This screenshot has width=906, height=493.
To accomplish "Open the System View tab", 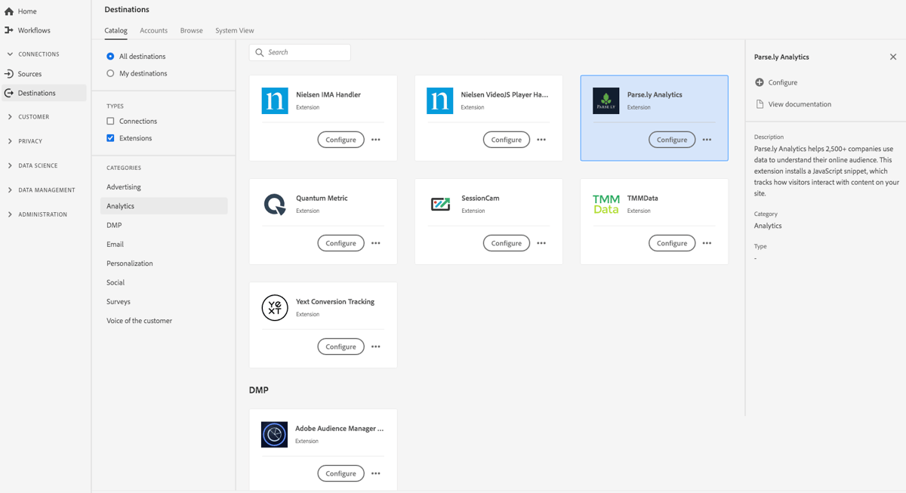I will [234, 30].
